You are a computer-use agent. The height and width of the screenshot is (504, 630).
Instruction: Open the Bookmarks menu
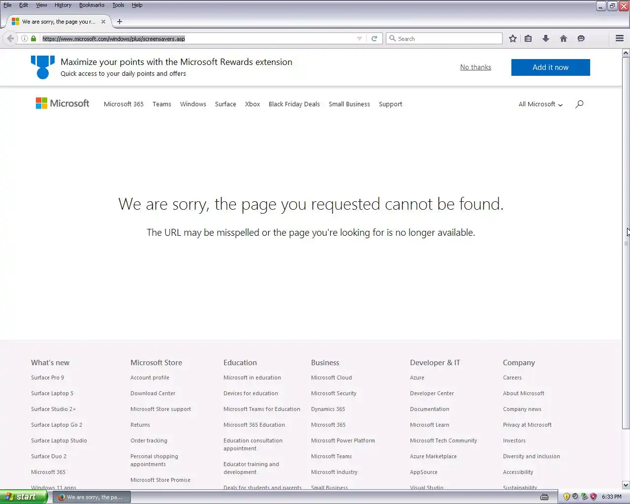[92, 5]
